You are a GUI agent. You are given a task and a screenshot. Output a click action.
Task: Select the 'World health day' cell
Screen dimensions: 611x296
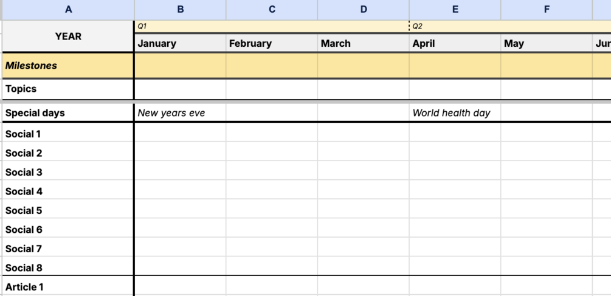[x=455, y=112]
